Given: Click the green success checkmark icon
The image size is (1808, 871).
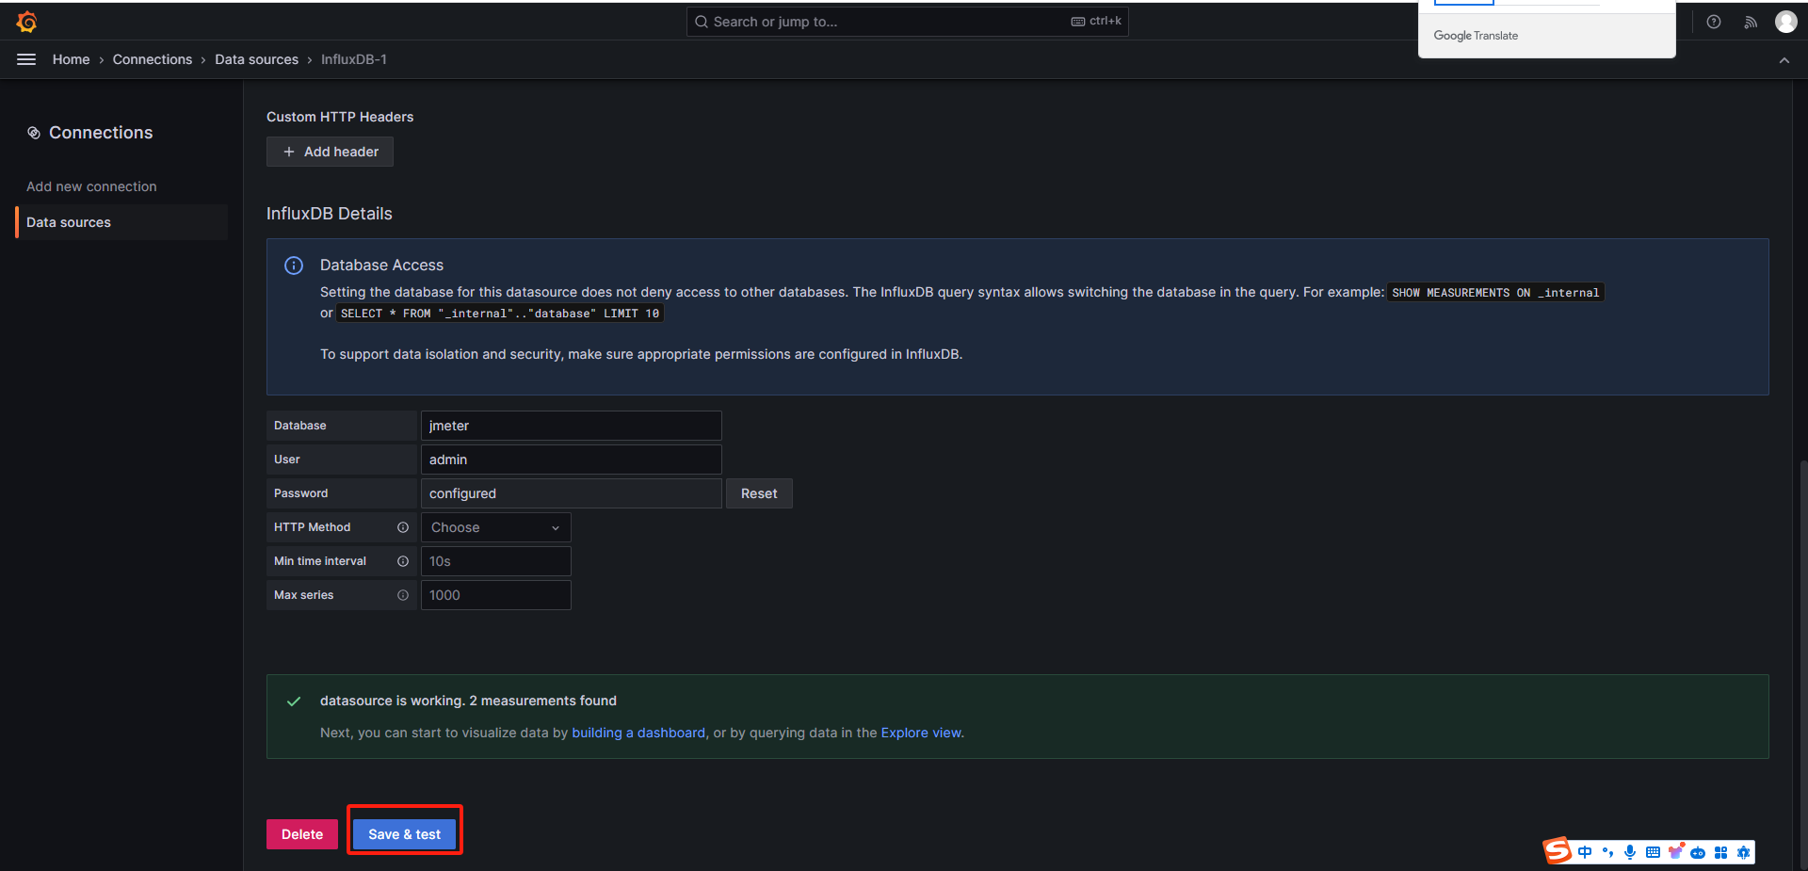Looking at the screenshot, I should click(294, 702).
